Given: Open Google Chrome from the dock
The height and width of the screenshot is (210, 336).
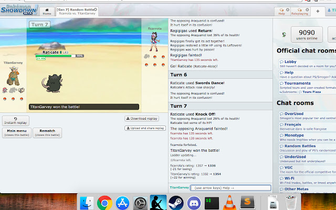Looking at the screenshot, I should (104, 203).
